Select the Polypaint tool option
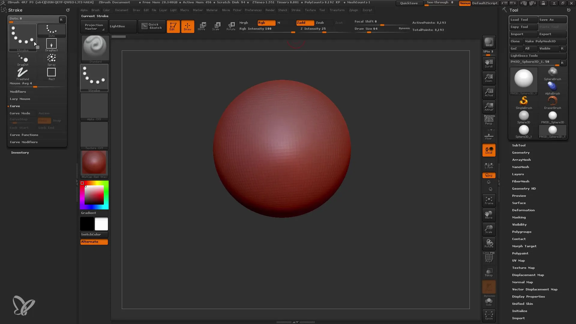 (x=520, y=253)
